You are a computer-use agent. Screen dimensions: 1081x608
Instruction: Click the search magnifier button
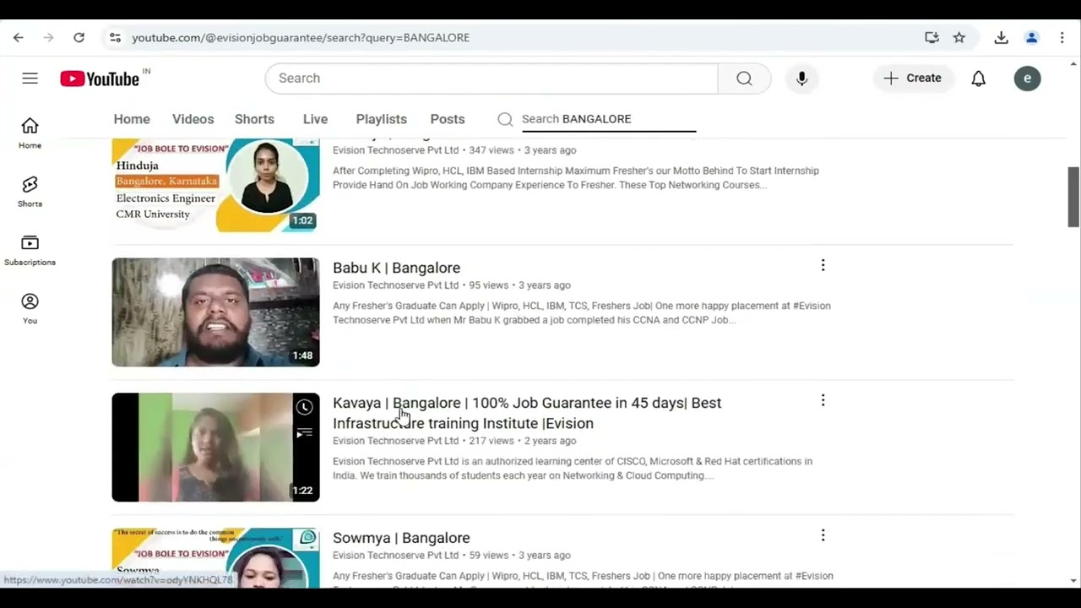click(x=744, y=79)
